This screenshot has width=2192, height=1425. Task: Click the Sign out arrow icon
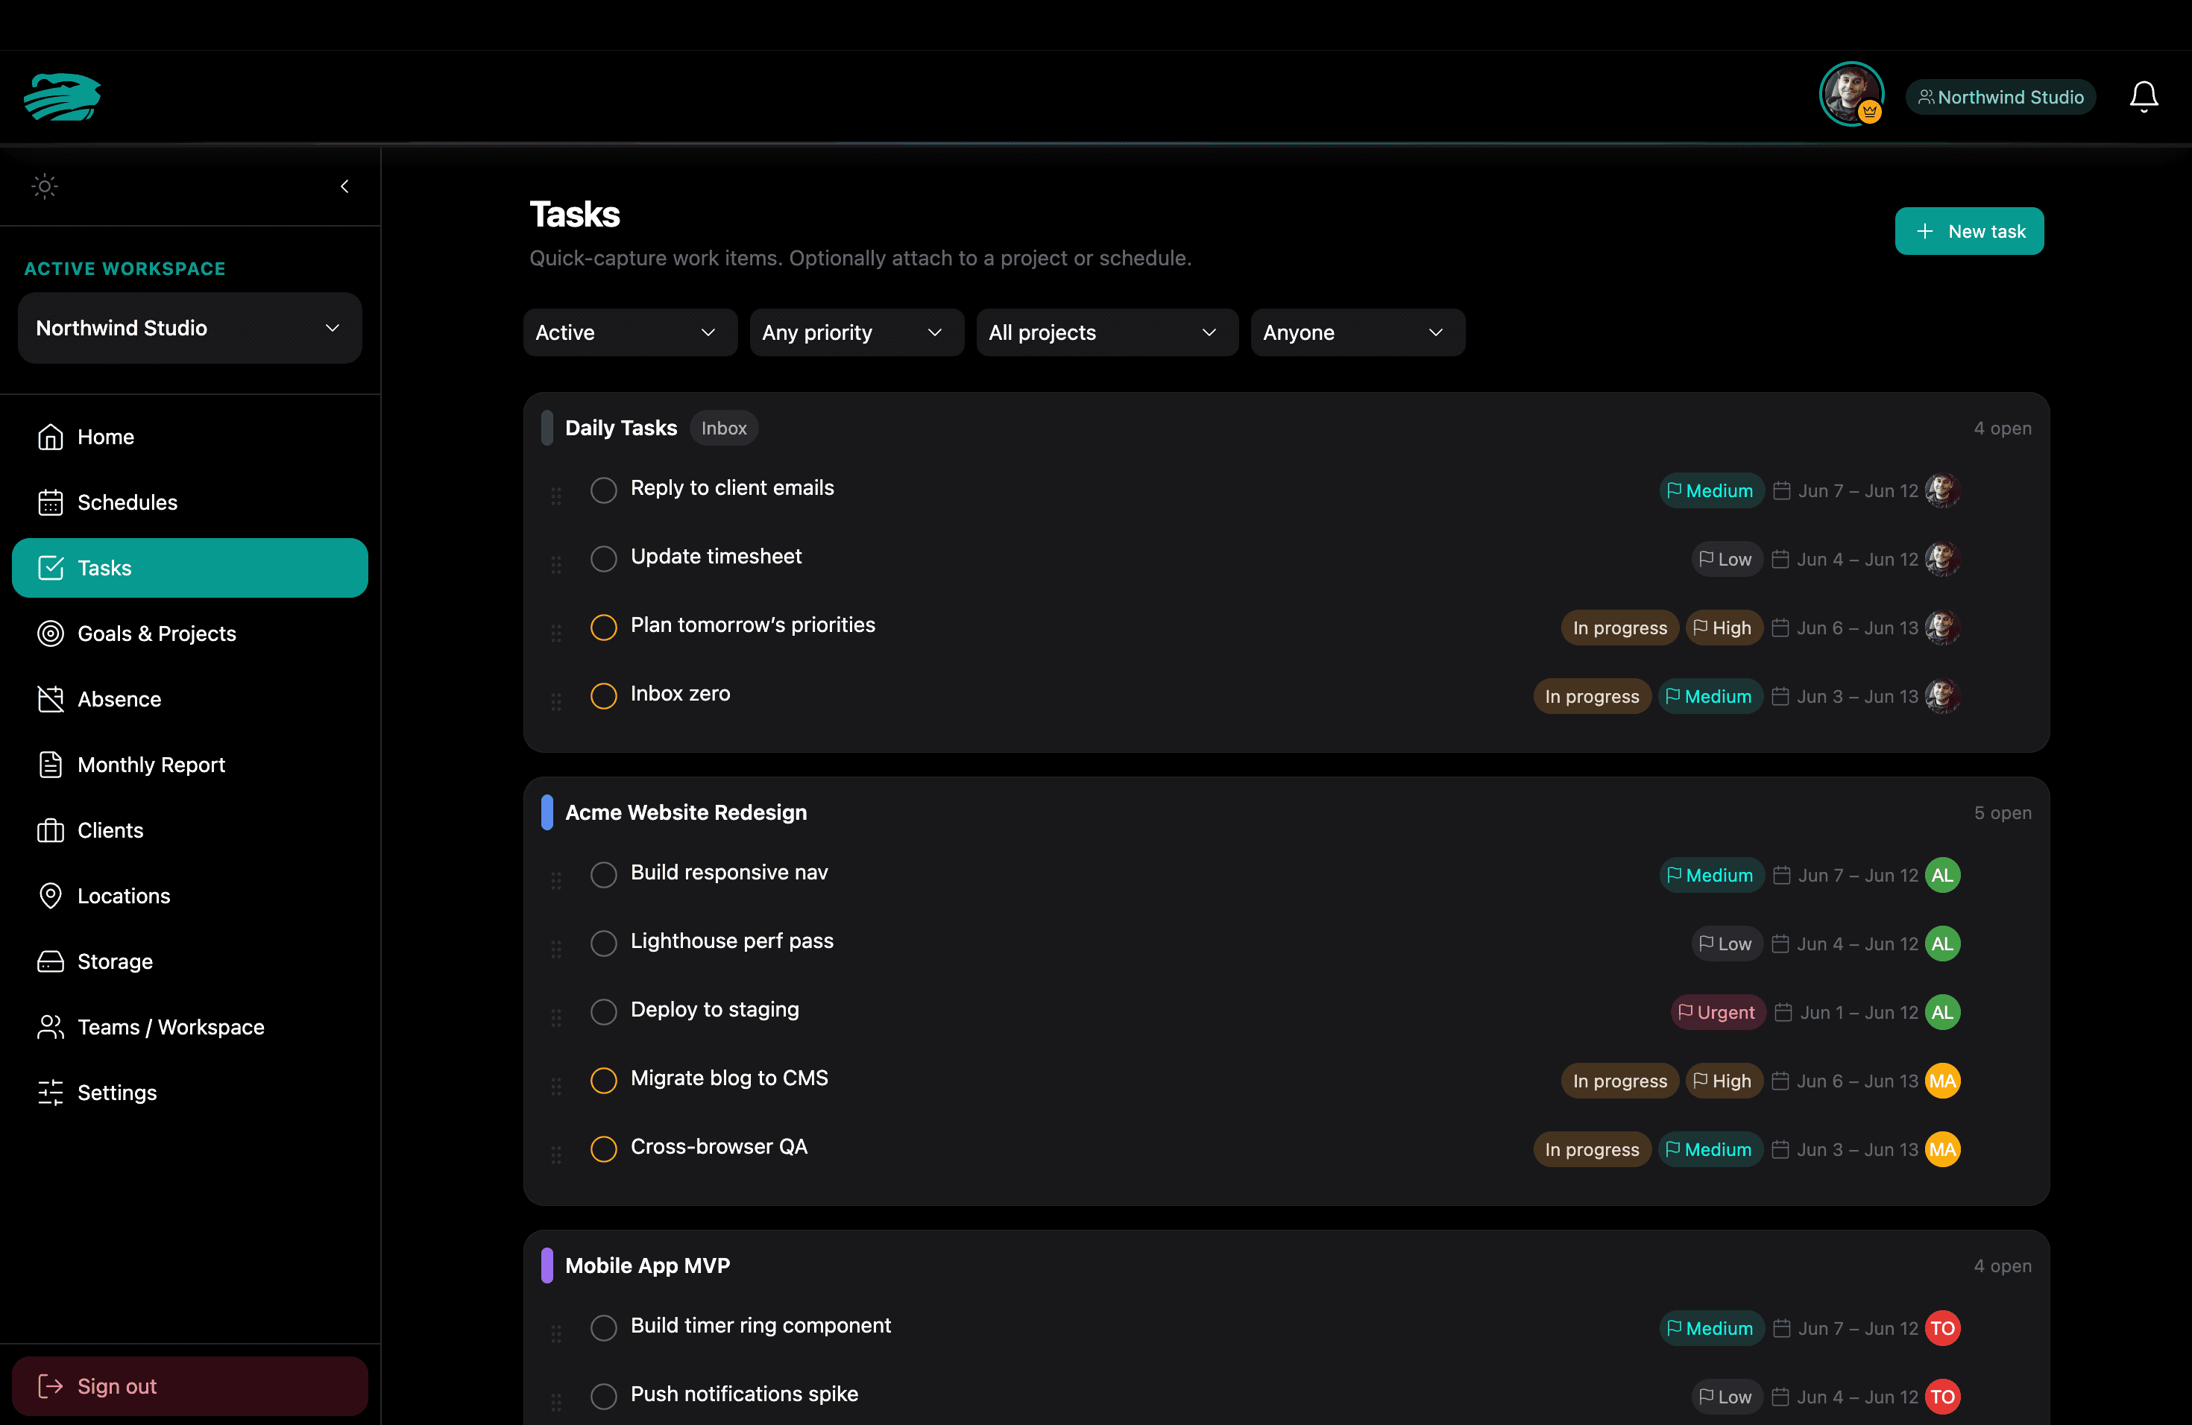coord(51,1386)
